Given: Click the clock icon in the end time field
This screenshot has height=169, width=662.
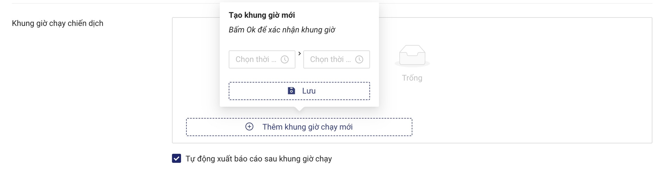Looking at the screenshot, I should pyautogui.click(x=359, y=59).
